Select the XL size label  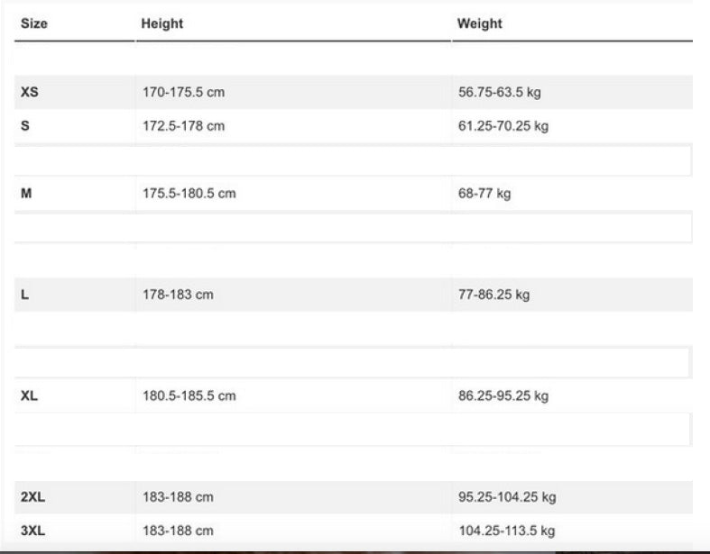coord(29,395)
